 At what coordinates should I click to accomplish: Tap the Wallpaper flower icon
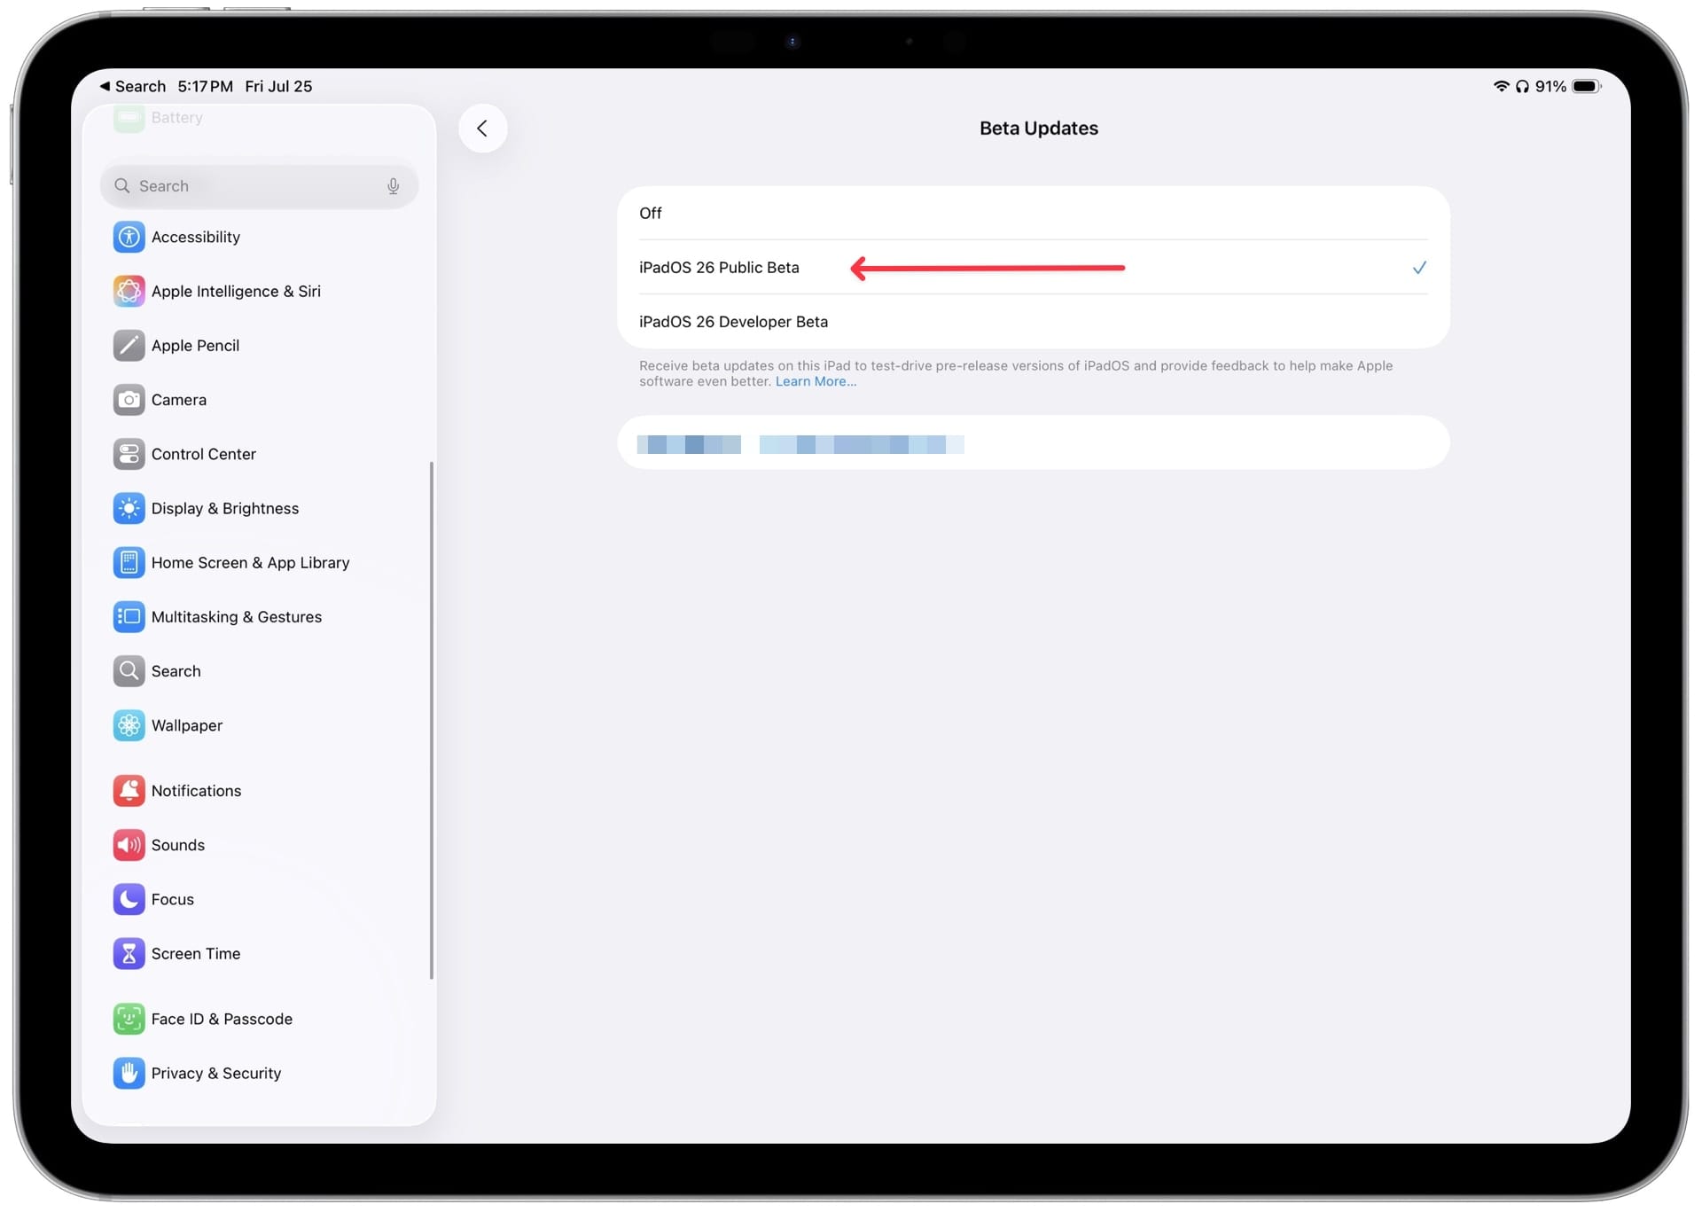tap(129, 725)
